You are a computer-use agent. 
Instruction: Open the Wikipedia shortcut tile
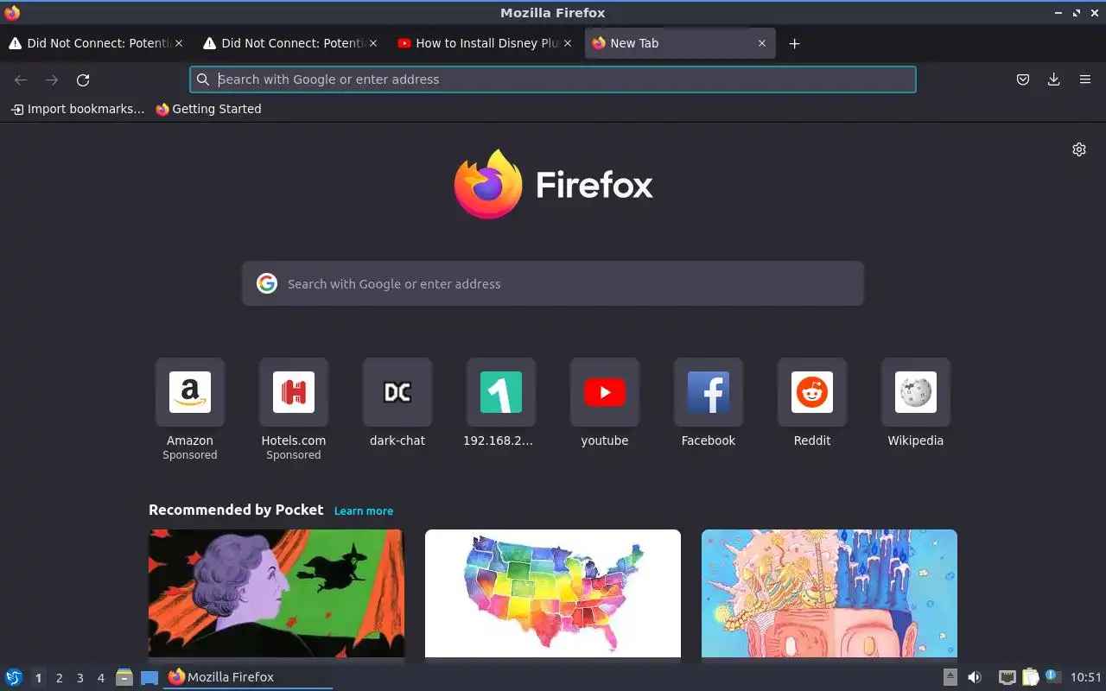(x=916, y=392)
